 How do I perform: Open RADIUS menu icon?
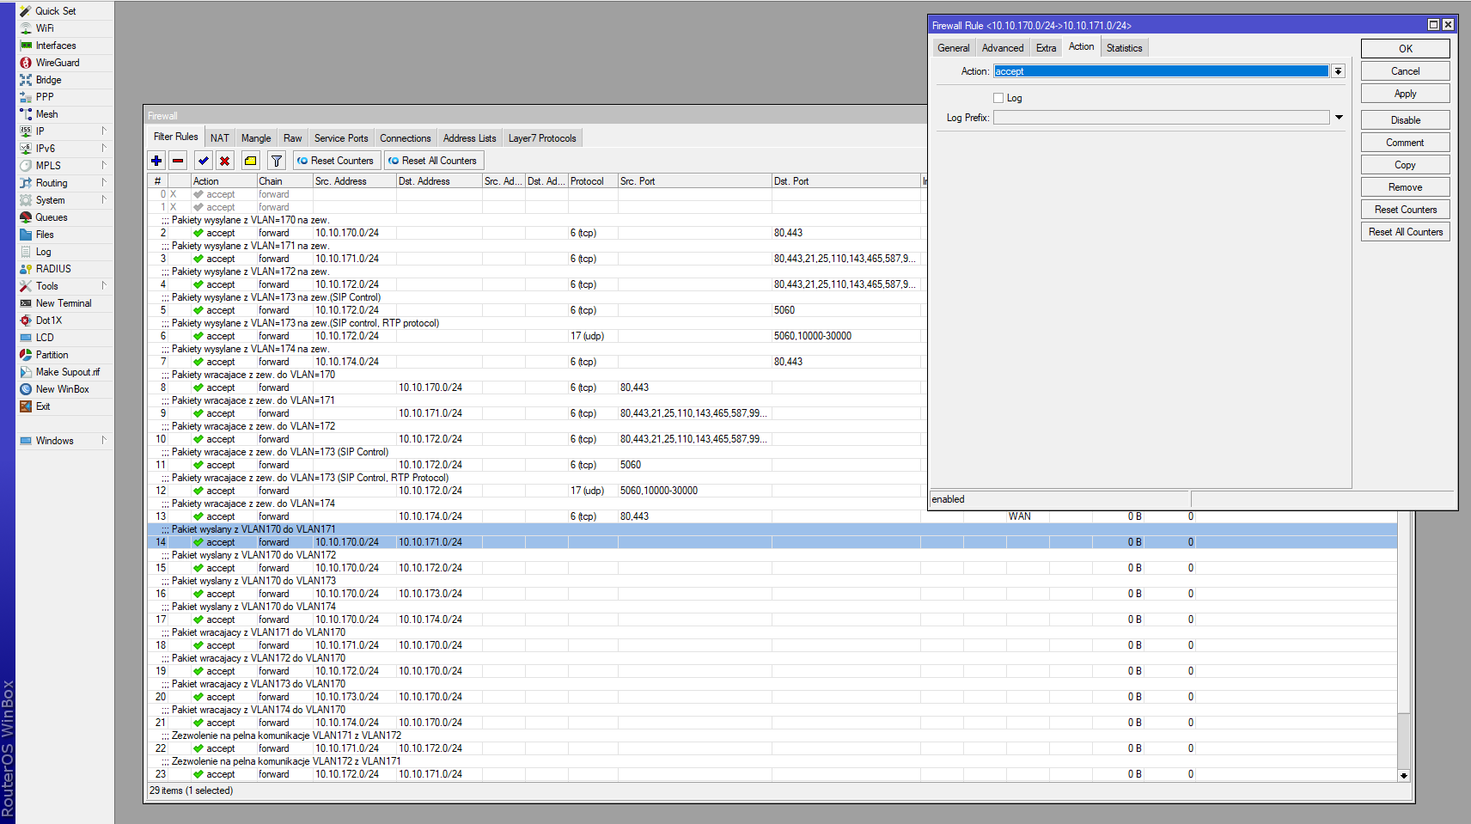[x=26, y=269]
